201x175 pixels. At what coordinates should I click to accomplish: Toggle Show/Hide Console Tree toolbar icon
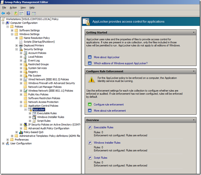[x=22, y=13]
